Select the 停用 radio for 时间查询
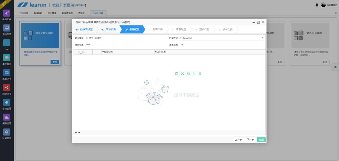This screenshot has width=339, height=161. click(96, 38)
